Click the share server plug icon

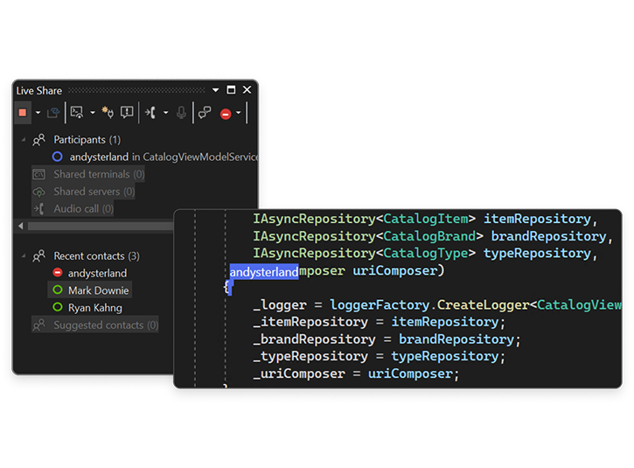(x=108, y=113)
